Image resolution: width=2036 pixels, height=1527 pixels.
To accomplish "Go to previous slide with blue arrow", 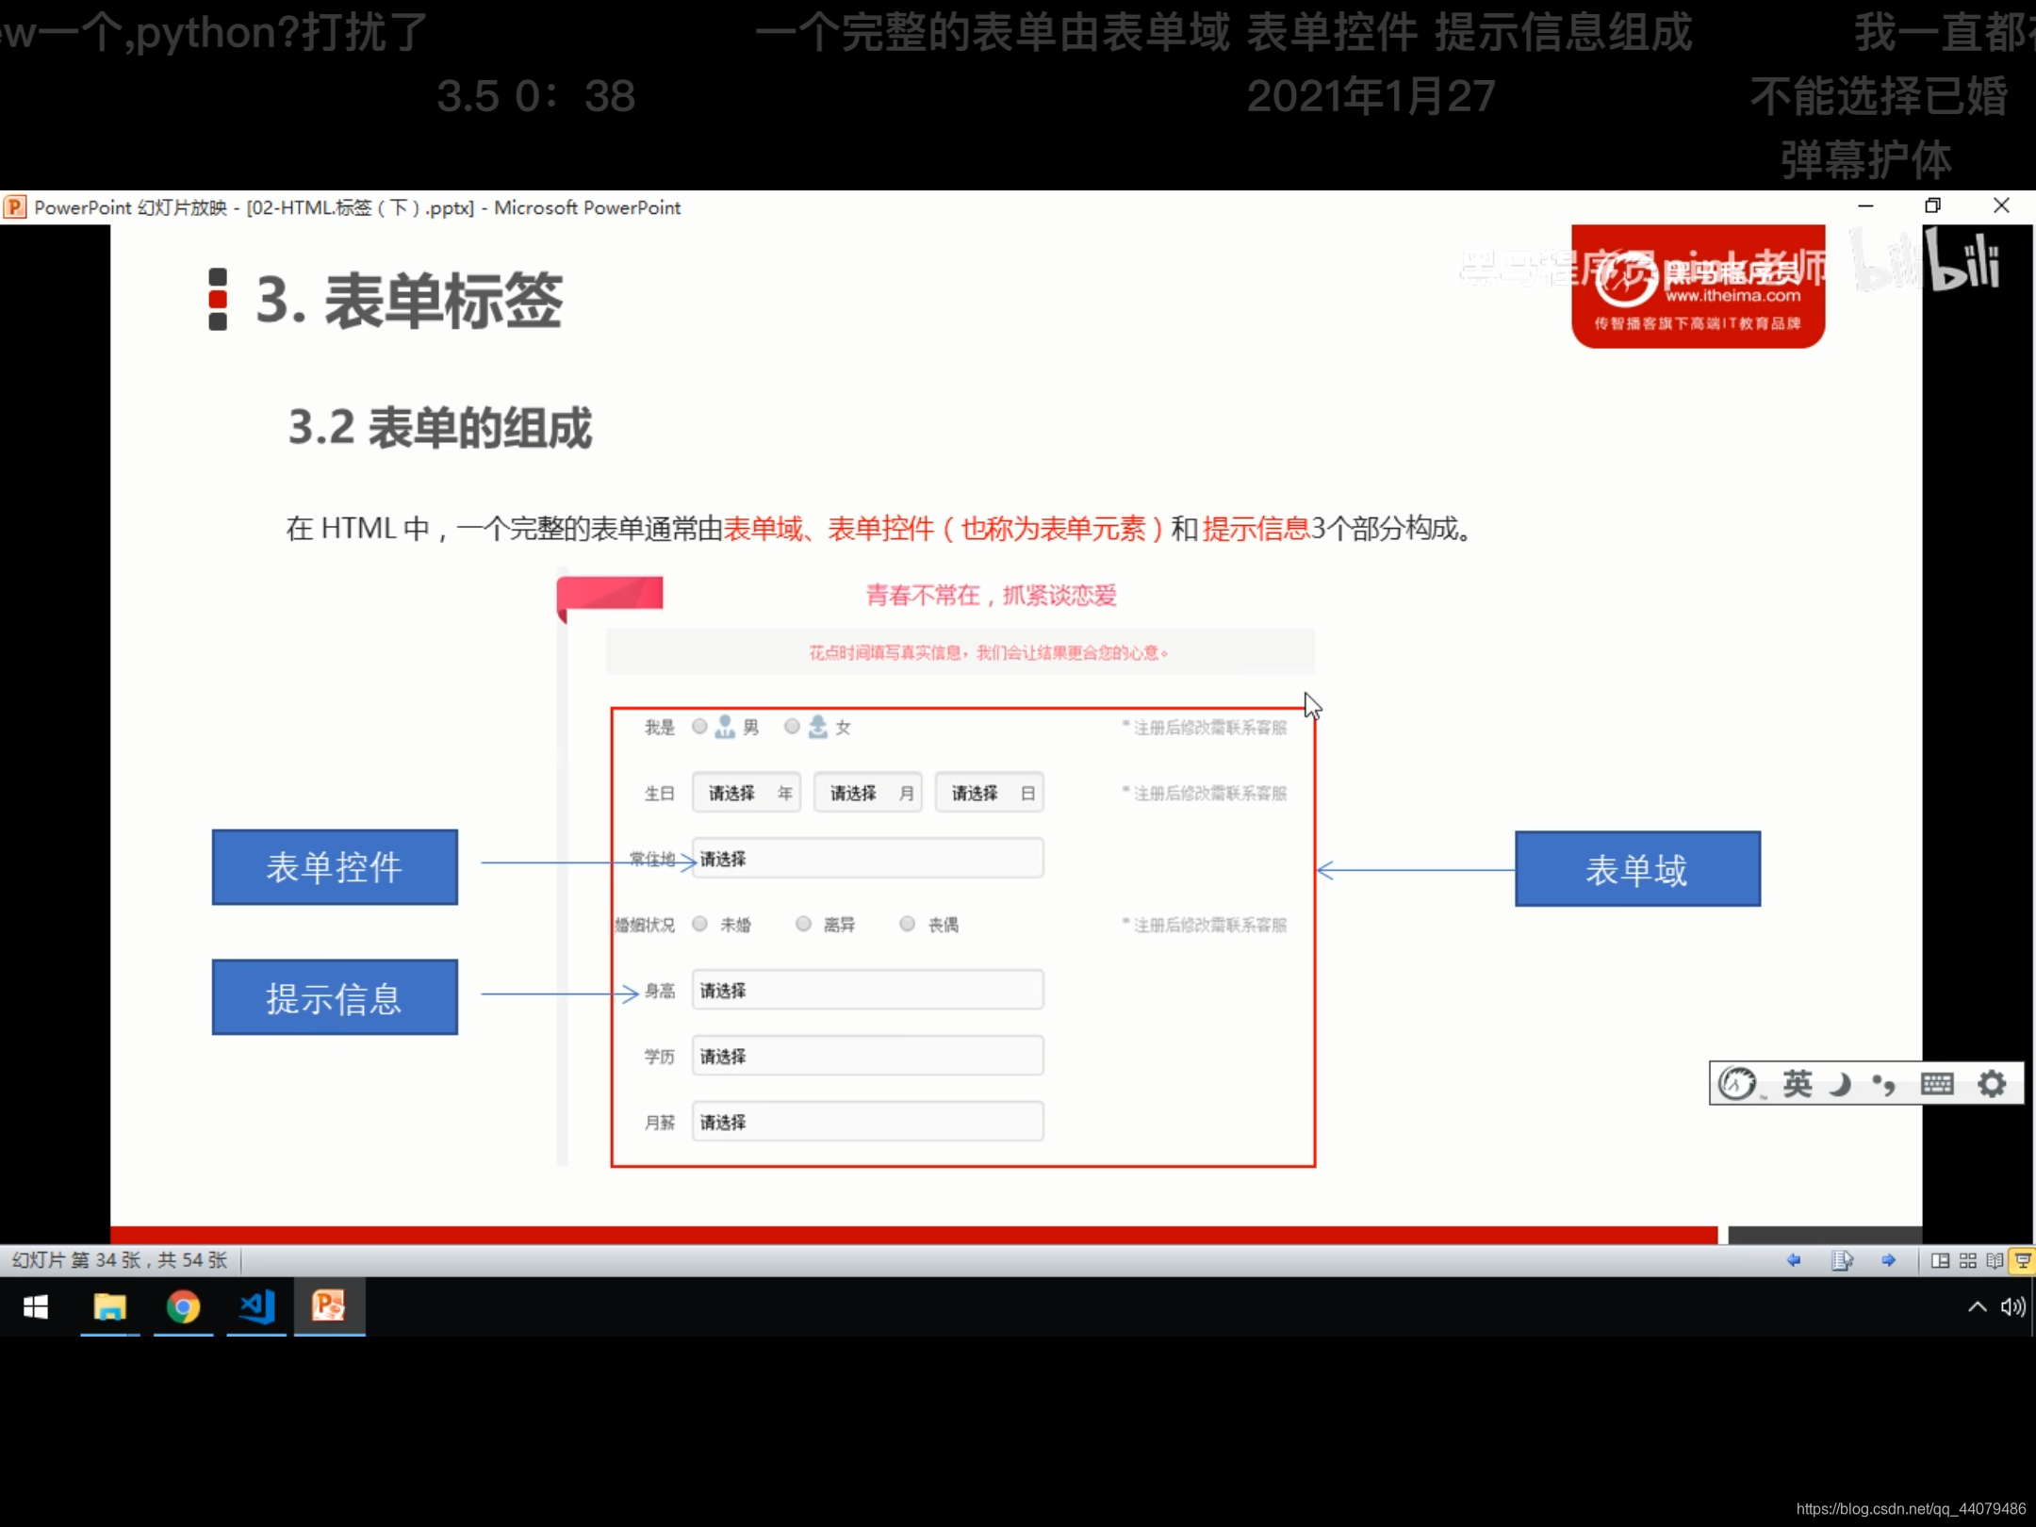I will coord(1794,1260).
